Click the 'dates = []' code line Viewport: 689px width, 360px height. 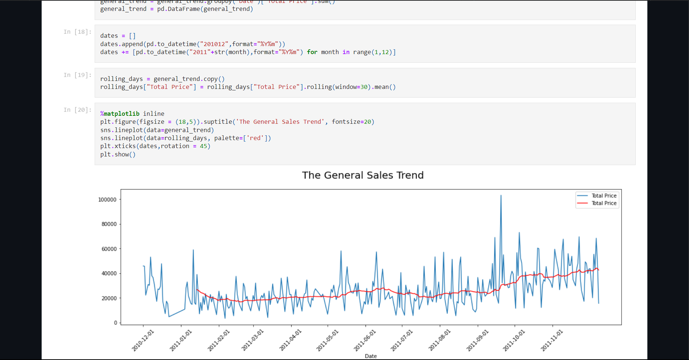pyautogui.click(x=118, y=36)
